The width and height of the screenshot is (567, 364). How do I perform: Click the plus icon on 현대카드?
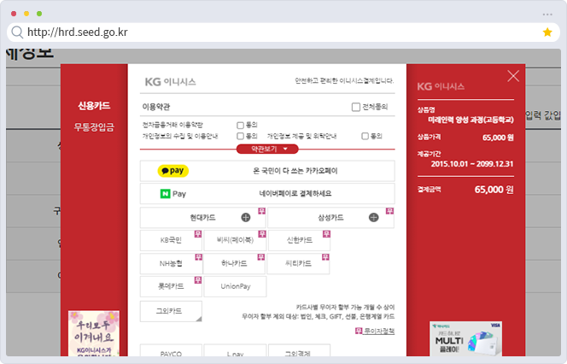[246, 217]
